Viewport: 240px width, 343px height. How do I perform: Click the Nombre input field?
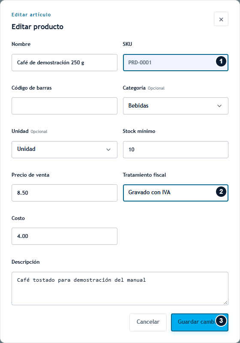click(x=64, y=63)
